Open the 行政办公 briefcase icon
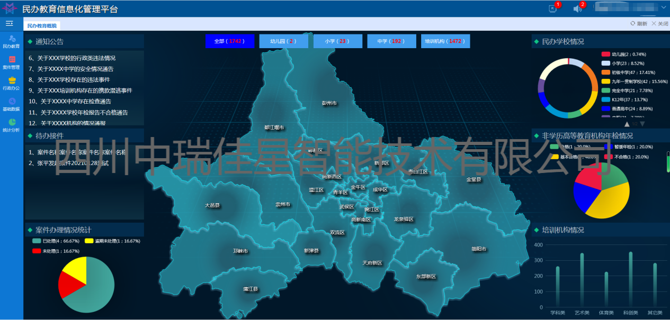This screenshot has height=320, width=670. [x=12, y=80]
